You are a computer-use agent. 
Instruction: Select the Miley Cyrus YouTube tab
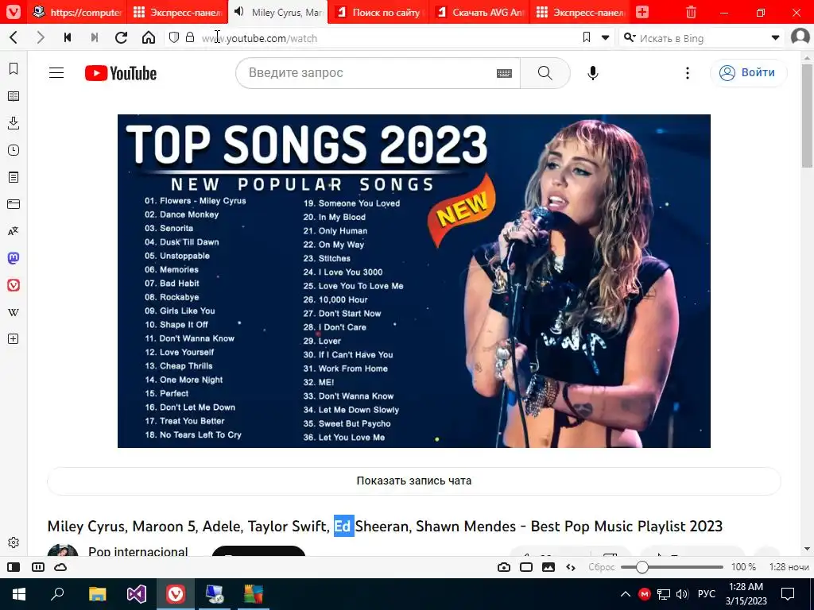[277, 12]
